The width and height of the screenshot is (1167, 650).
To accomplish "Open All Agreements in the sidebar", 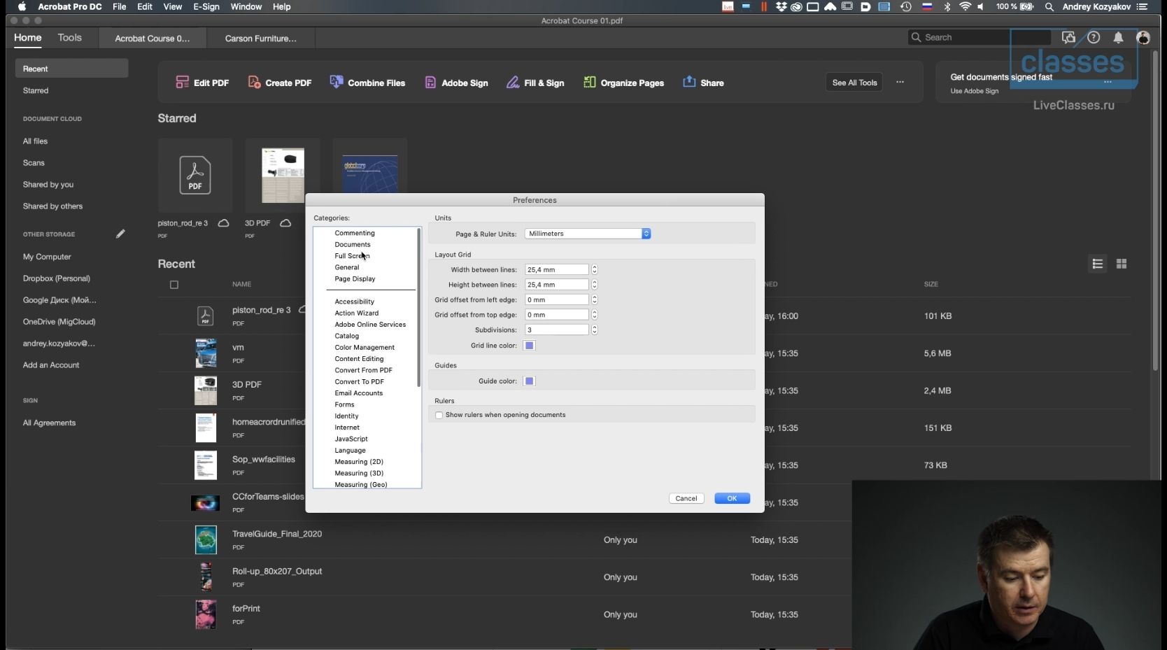I will click(49, 423).
